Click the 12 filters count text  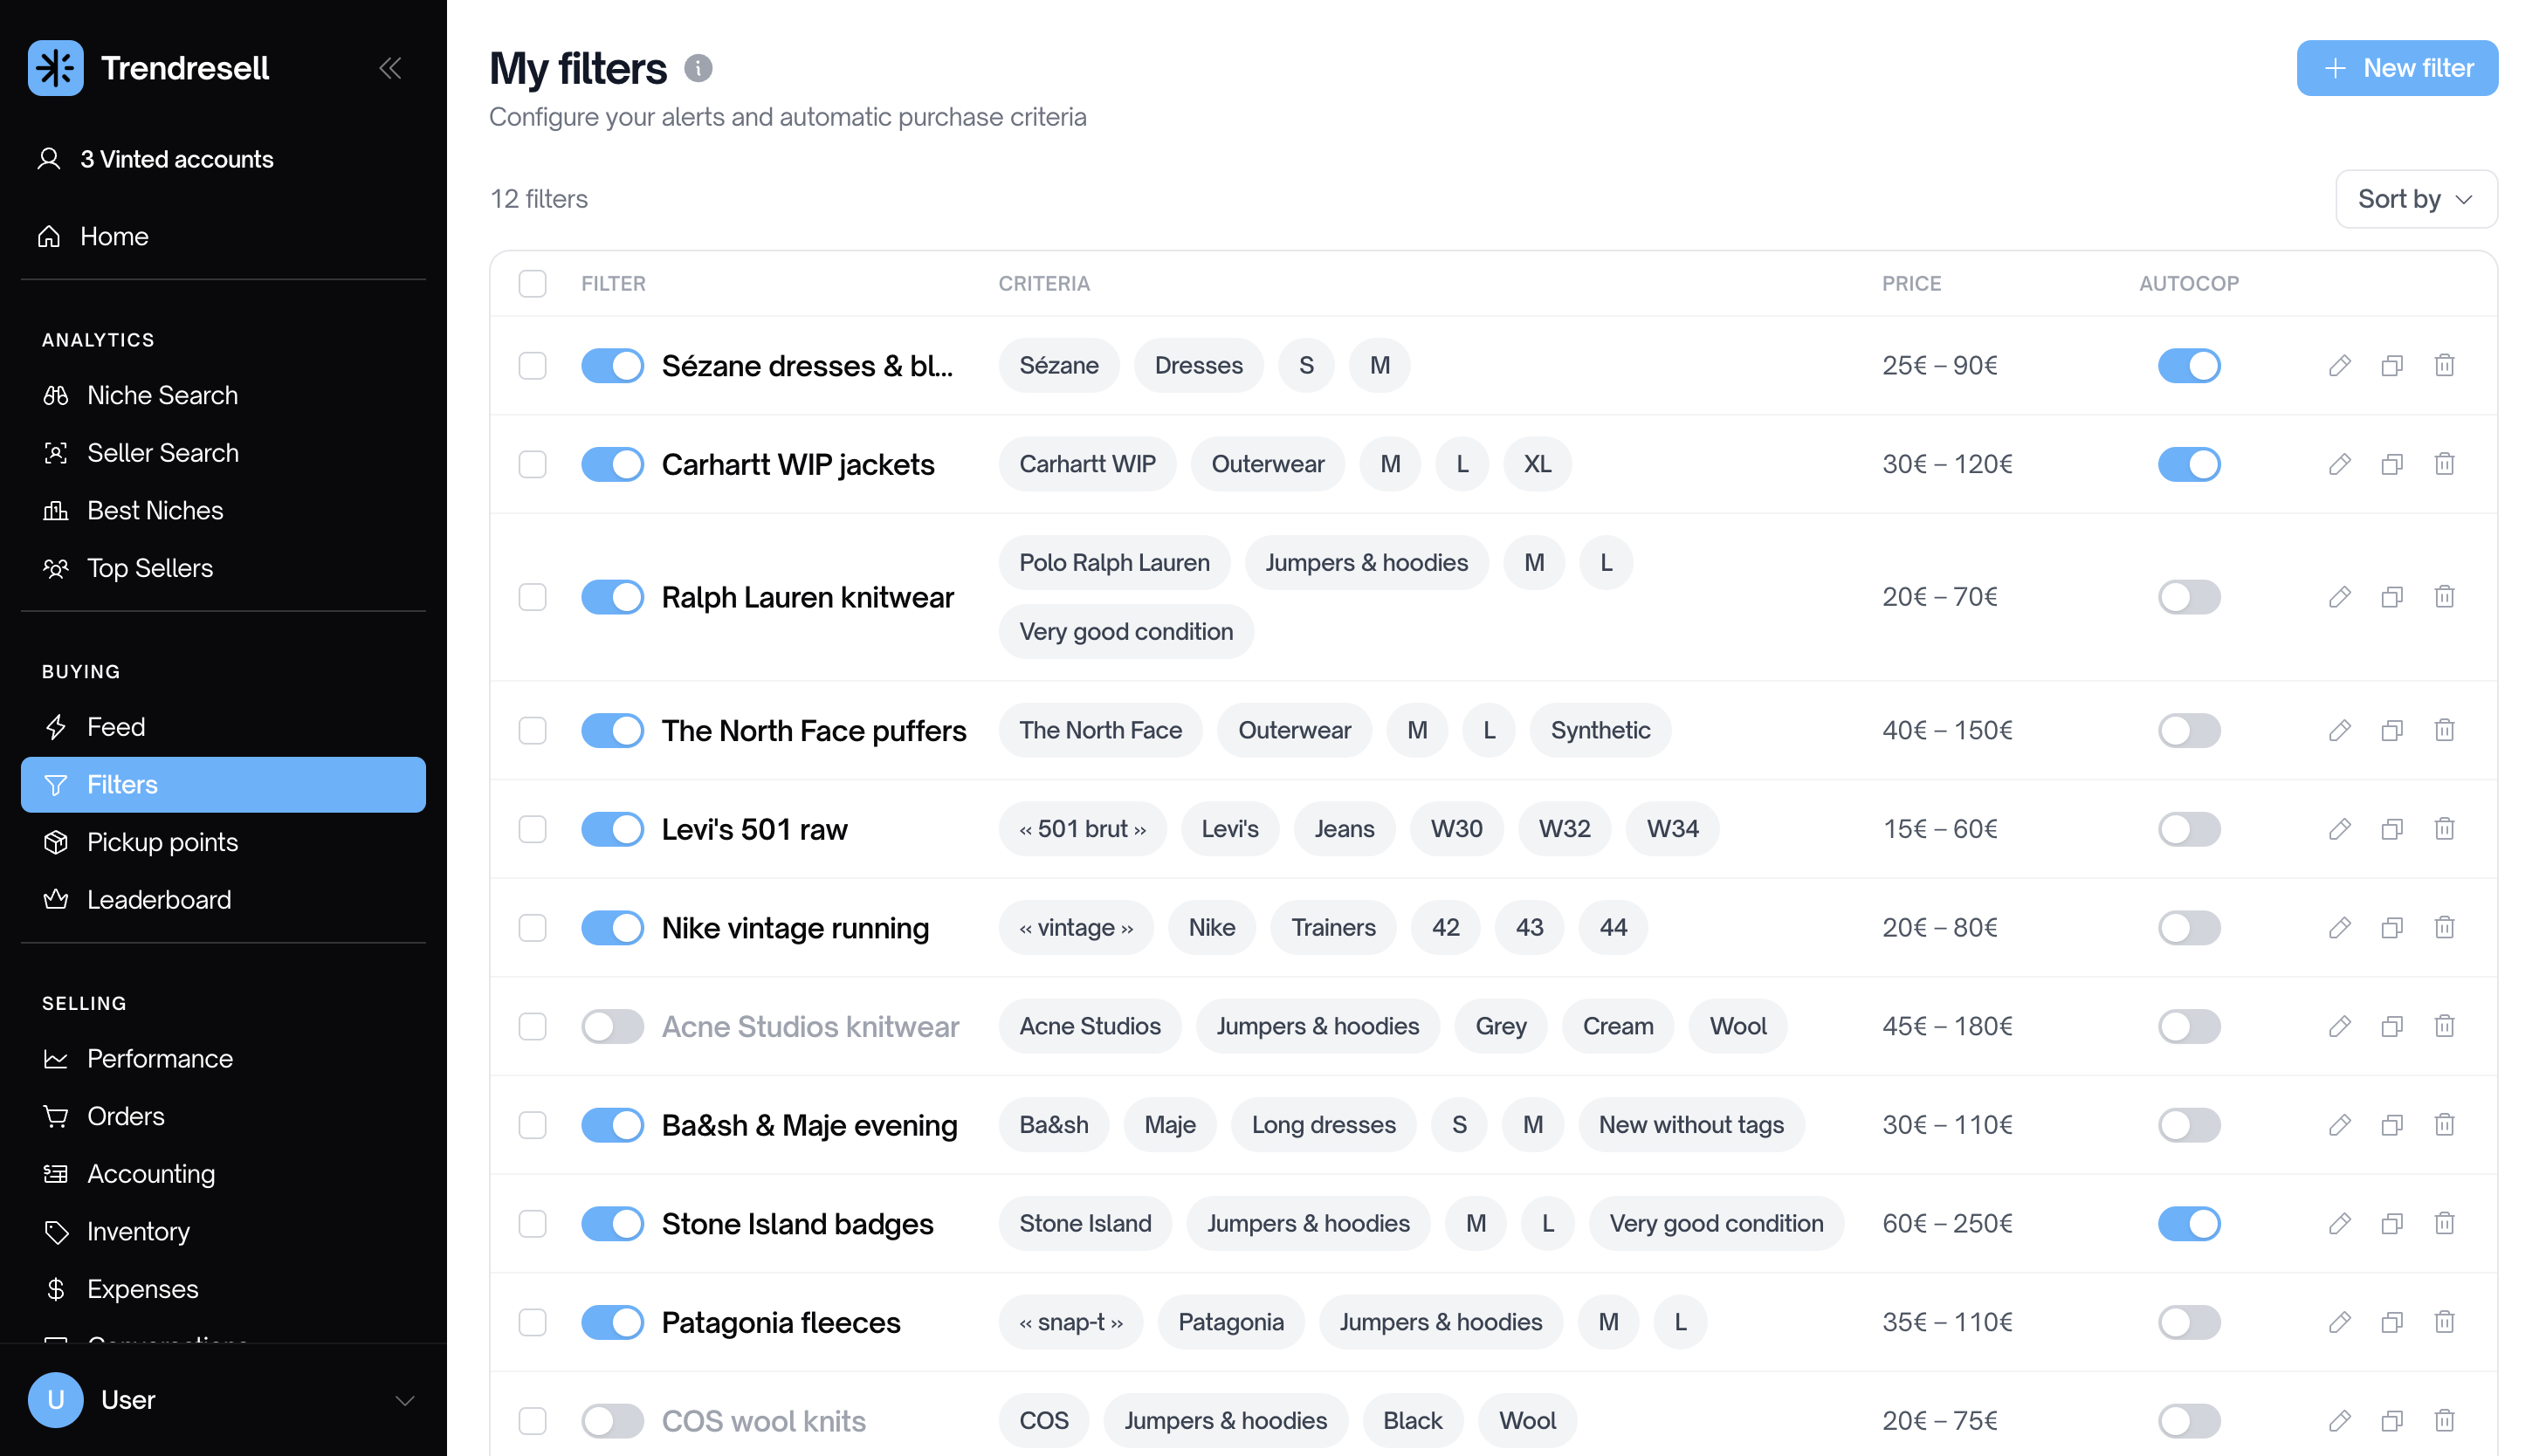click(x=539, y=199)
